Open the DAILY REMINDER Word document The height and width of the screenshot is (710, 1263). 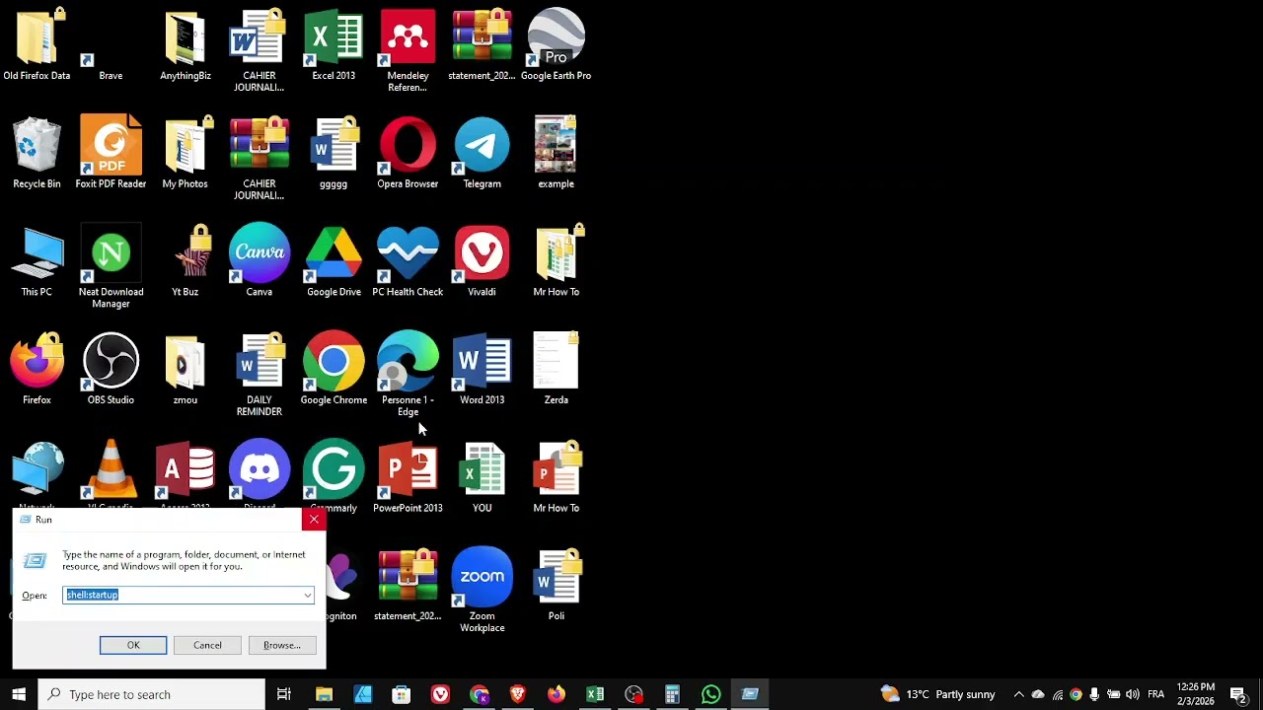pyautogui.click(x=260, y=375)
